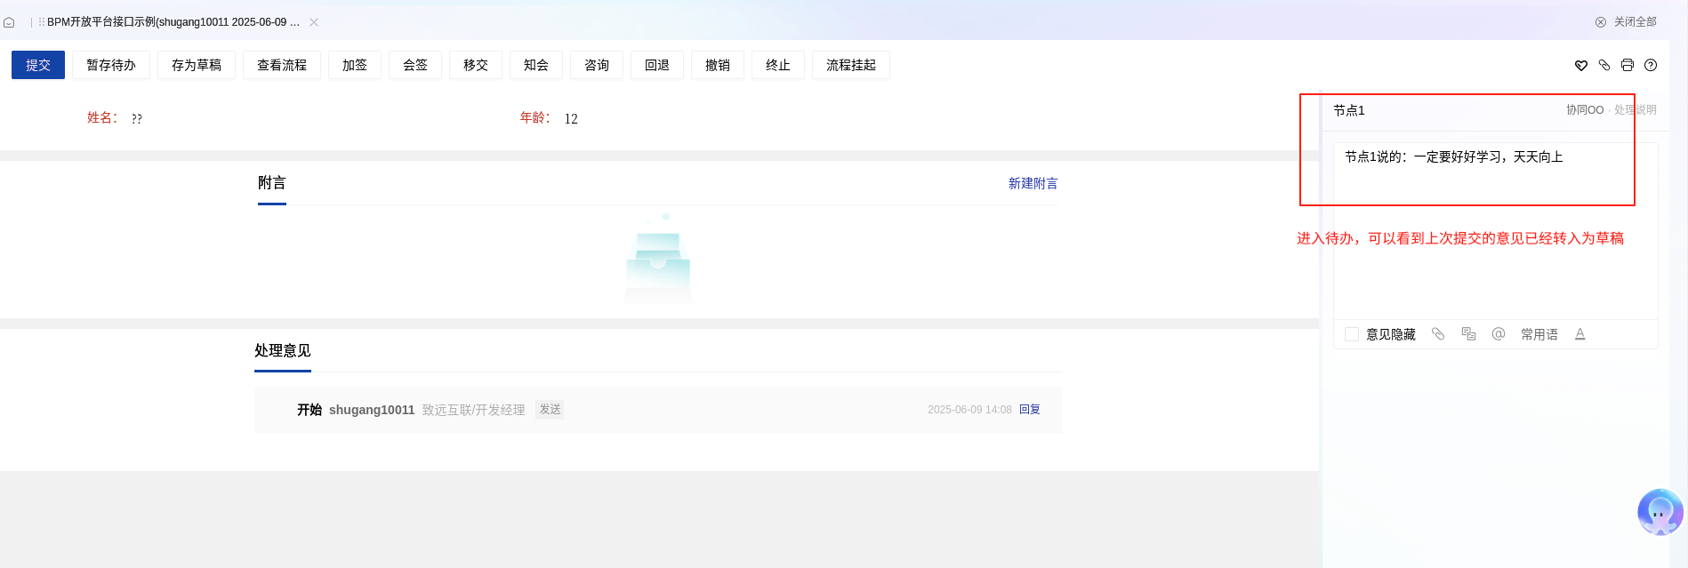Viewport: 1688px width, 568px height.
Task: Switch to the 处理意见 tab
Action: pyautogui.click(x=283, y=351)
